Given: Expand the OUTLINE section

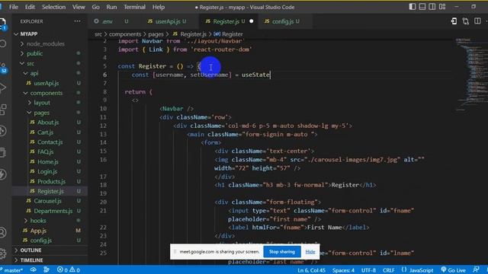Looking at the screenshot, I should pyautogui.click(x=30, y=250).
